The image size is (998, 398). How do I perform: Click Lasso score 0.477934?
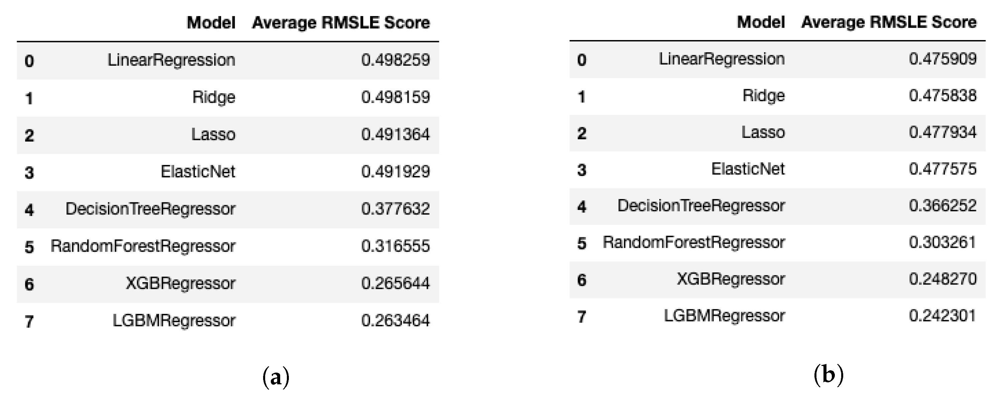tap(942, 132)
